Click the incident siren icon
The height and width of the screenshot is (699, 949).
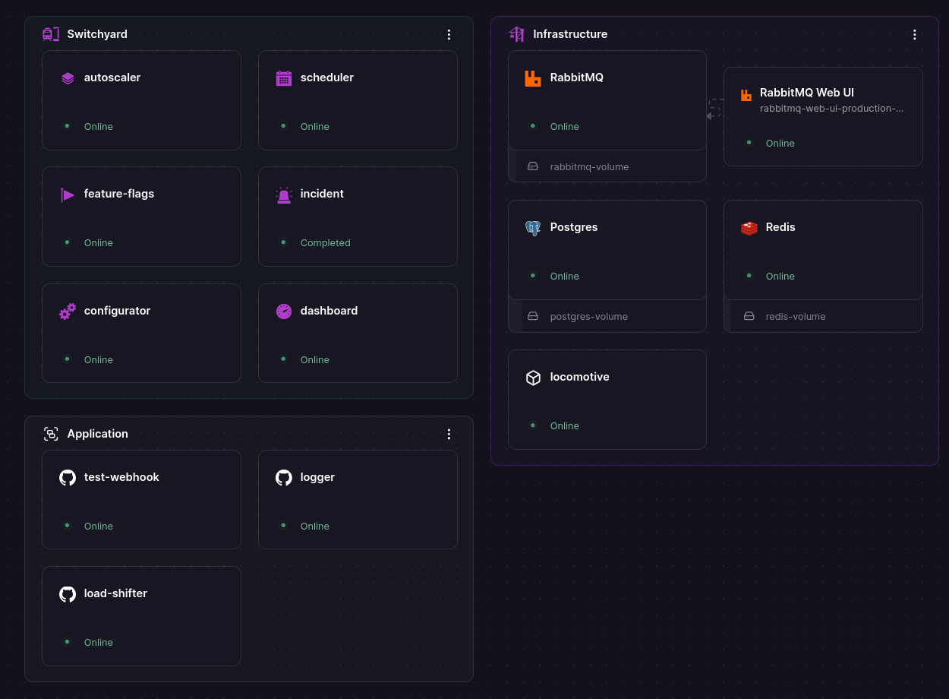coord(284,195)
